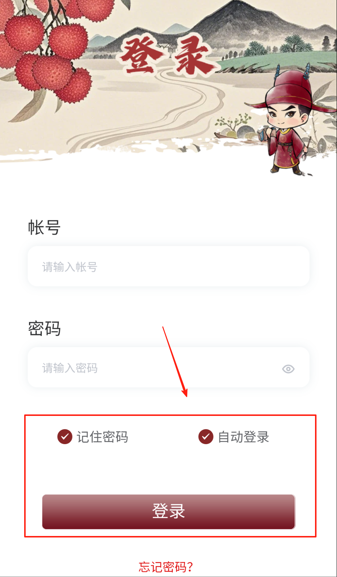Open the 忘记密码? link
This screenshot has height=577, width=337.
pyautogui.click(x=166, y=567)
